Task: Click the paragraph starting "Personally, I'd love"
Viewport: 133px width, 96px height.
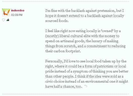Action: (87, 74)
